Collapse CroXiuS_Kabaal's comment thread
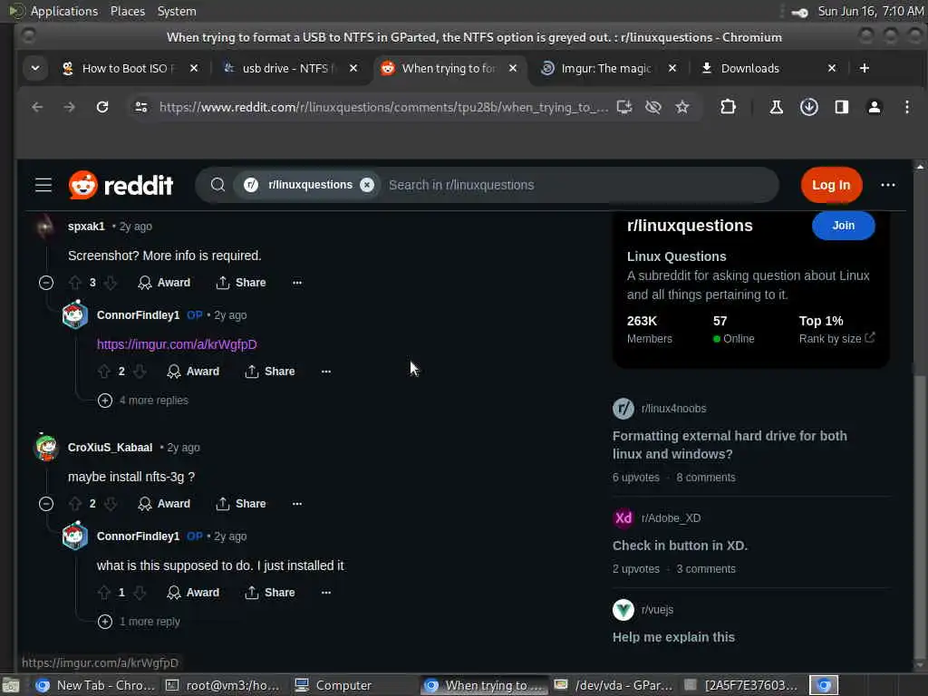This screenshot has height=696, width=928. pyautogui.click(x=46, y=504)
